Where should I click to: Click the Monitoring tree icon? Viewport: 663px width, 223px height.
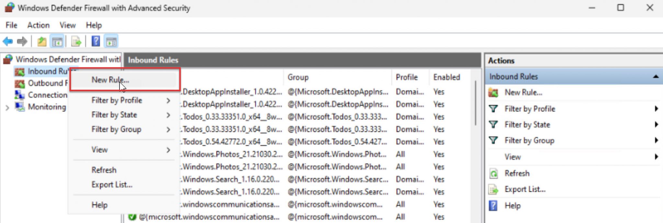point(20,106)
